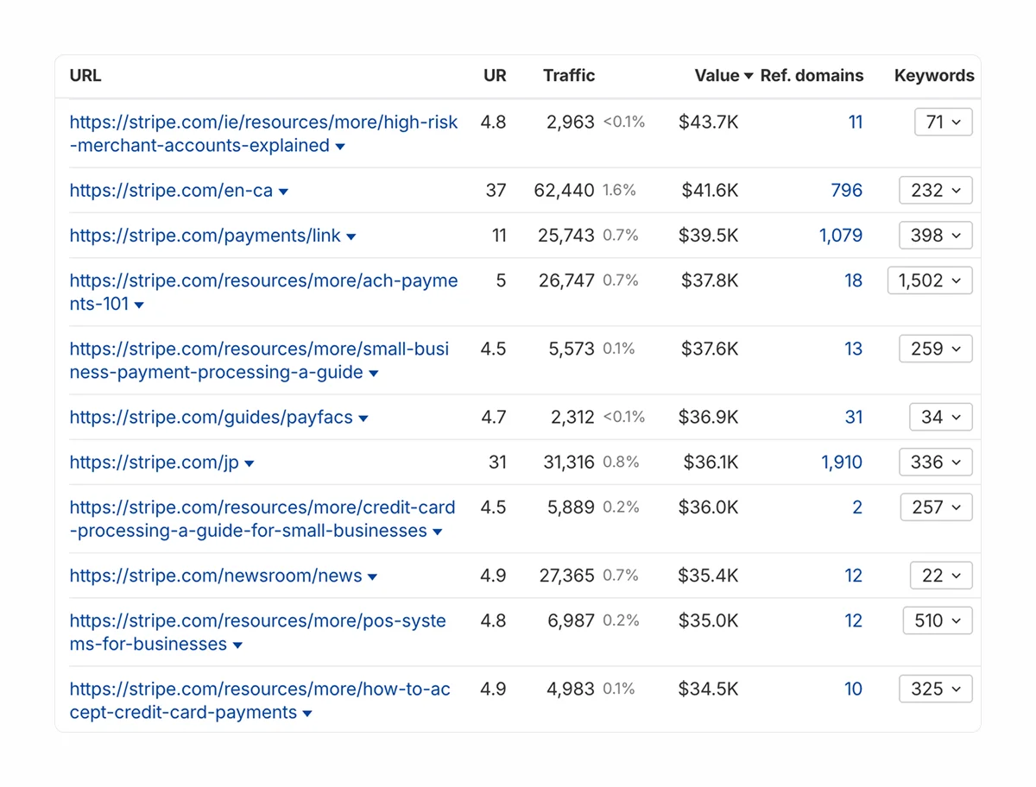The image size is (1036, 787).
Task: Sort by the Traffic column header
Action: [x=569, y=76]
